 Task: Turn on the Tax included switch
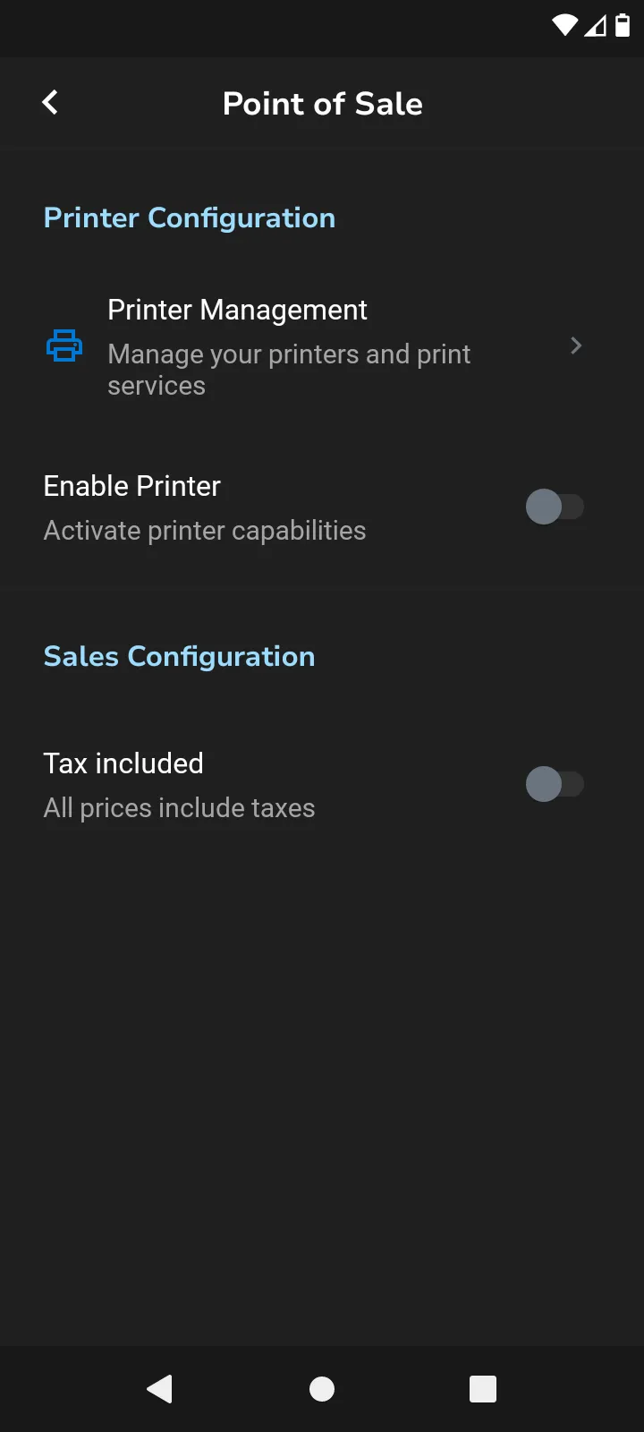(x=555, y=784)
